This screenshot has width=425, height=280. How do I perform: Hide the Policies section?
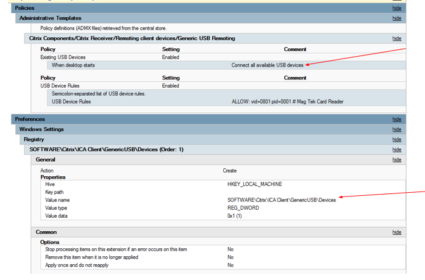[x=397, y=8]
